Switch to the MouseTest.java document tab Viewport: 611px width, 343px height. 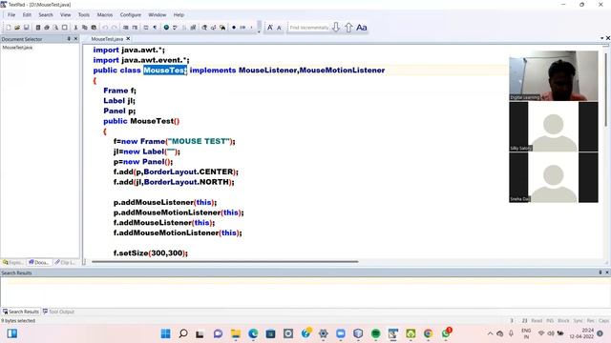[107, 39]
